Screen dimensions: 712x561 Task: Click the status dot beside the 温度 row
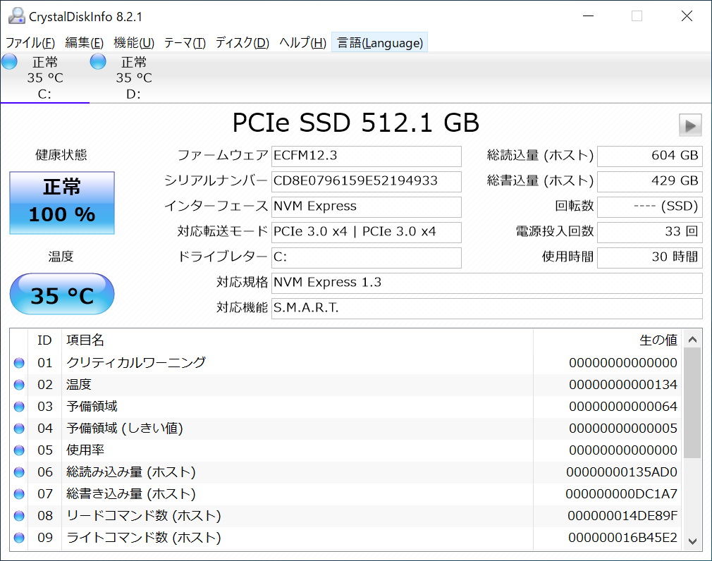19,384
